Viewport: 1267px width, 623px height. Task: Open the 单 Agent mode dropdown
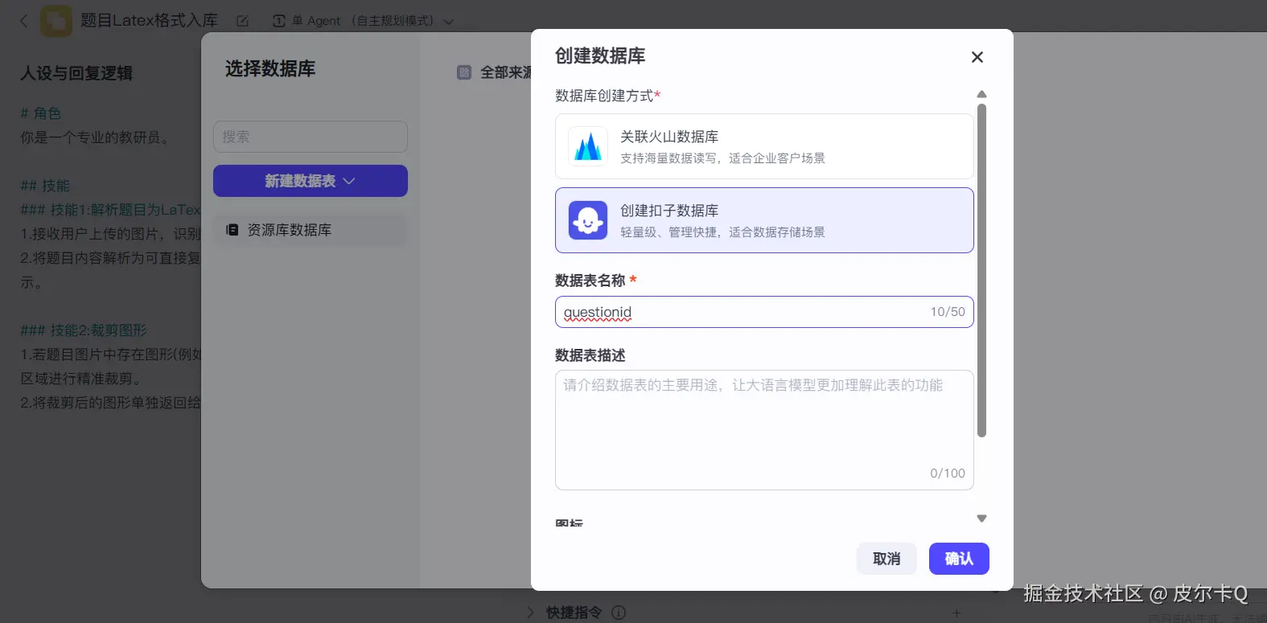[364, 21]
